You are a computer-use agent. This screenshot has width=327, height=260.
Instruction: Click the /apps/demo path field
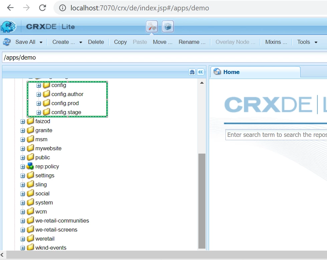click(x=165, y=58)
